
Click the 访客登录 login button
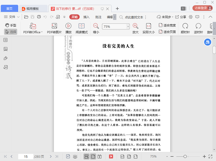click(202, 8)
